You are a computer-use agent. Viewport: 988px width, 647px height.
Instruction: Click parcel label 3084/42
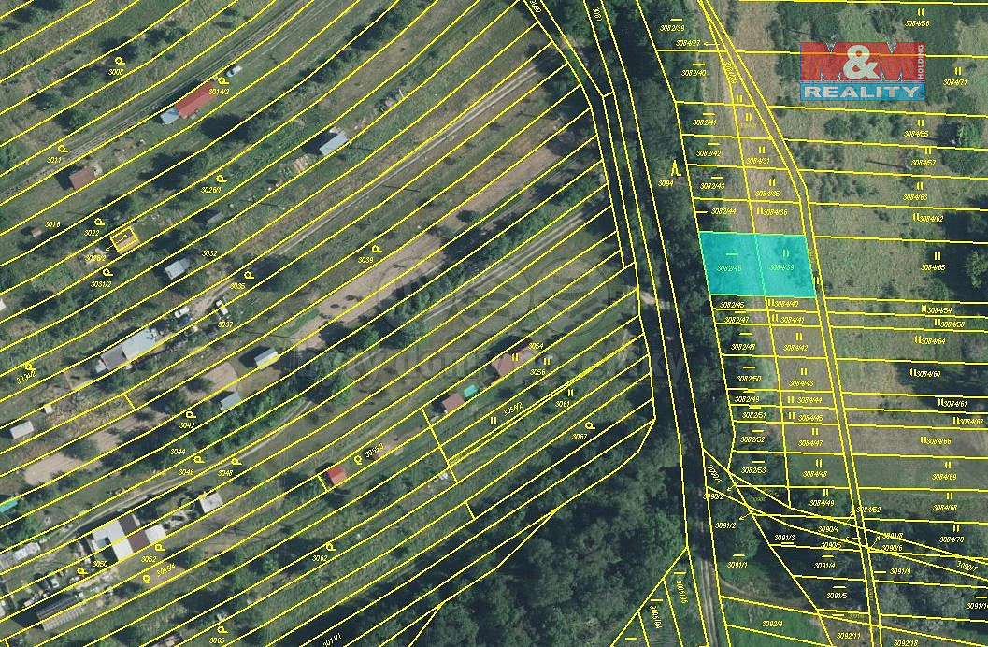point(795,348)
